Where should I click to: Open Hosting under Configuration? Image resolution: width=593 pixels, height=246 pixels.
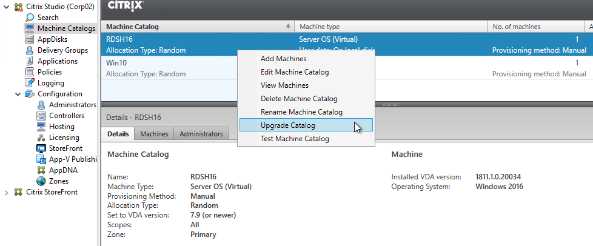click(62, 127)
